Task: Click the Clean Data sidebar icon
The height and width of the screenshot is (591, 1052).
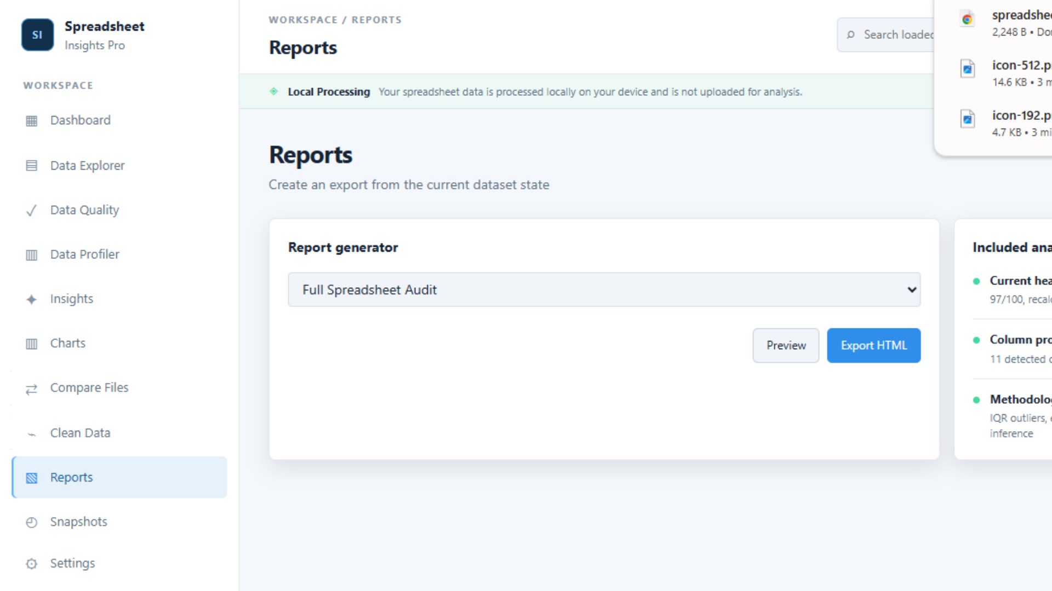Action: [x=32, y=434]
